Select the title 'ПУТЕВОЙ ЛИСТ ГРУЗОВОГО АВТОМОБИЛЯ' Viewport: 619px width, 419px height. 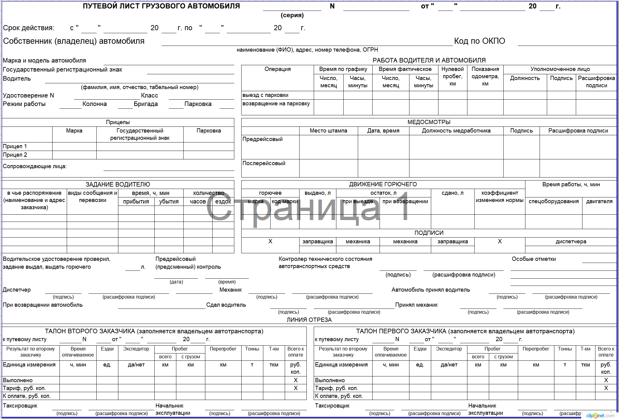161,6
